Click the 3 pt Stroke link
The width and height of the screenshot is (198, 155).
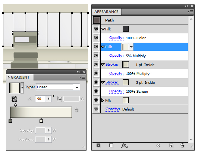pyautogui.click(x=112, y=82)
